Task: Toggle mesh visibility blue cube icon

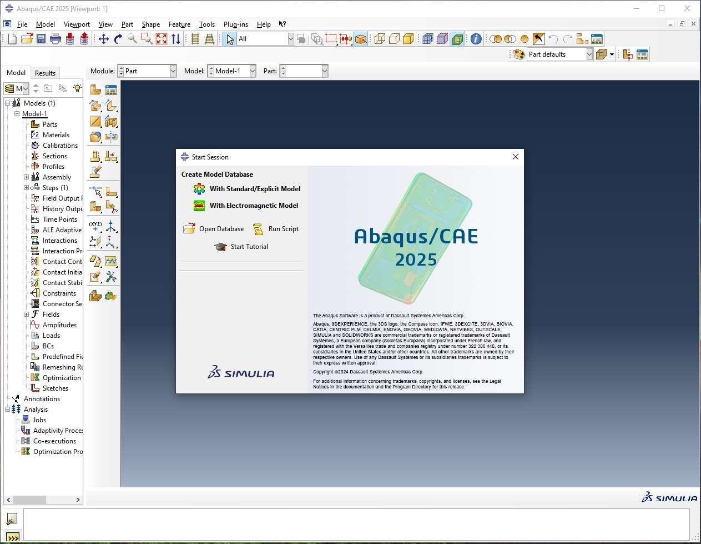Action: (427, 39)
